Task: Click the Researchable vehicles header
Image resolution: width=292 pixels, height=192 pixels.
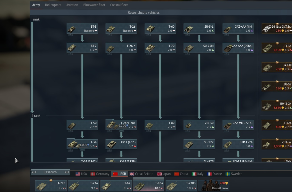Action: tap(144, 12)
